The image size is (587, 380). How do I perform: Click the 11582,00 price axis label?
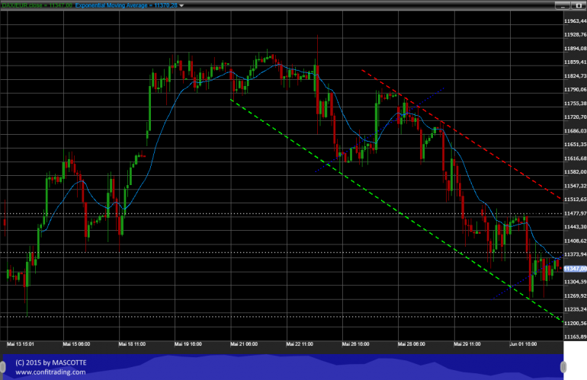576,172
